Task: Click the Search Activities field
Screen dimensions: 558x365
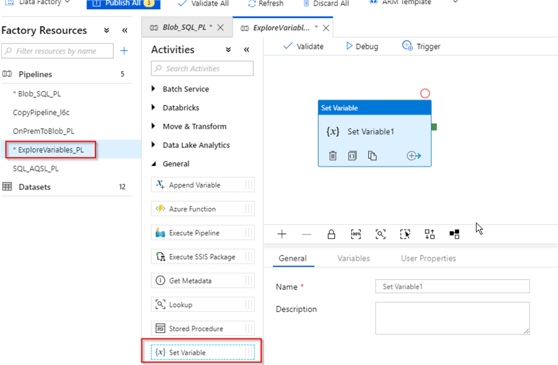Action: click(202, 69)
